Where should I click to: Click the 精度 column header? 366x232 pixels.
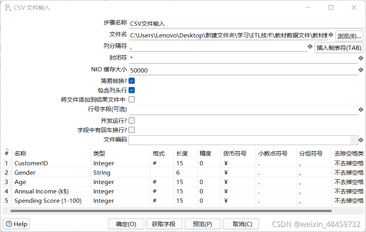pyautogui.click(x=209, y=154)
